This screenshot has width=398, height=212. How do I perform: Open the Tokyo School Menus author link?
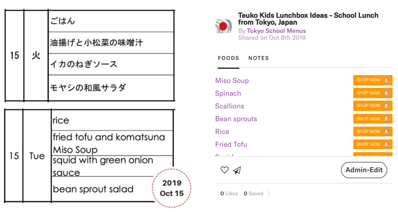tap(276, 31)
